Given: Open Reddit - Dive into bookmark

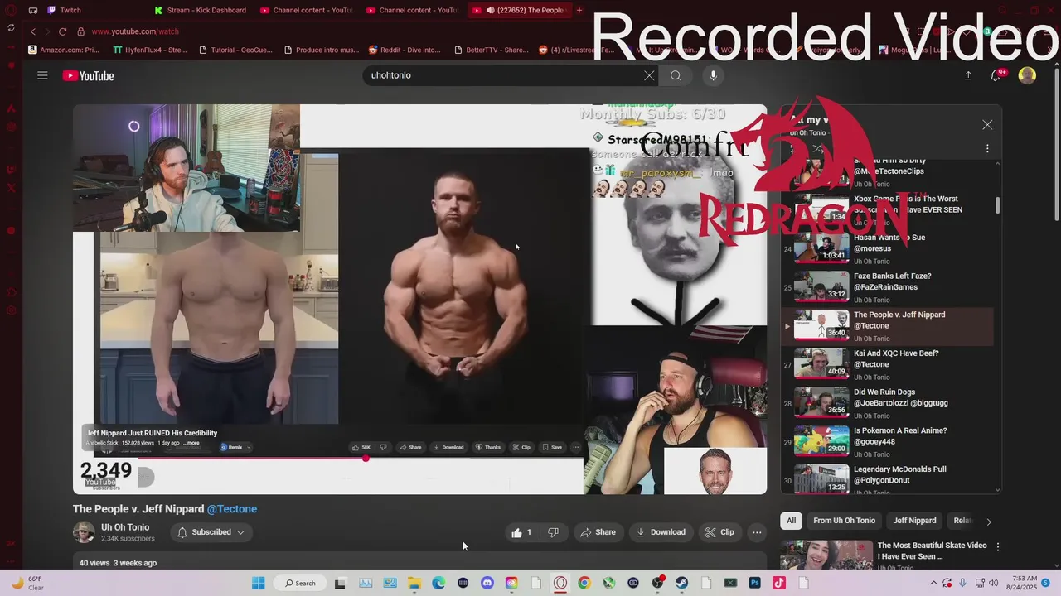Looking at the screenshot, I should click(x=405, y=50).
